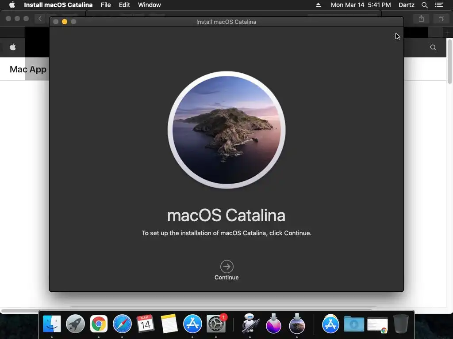This screenshot has width=453, height=339.
Task: Open Calendar showing Mar 14 in Dock
Action: (x=145, y=324)
